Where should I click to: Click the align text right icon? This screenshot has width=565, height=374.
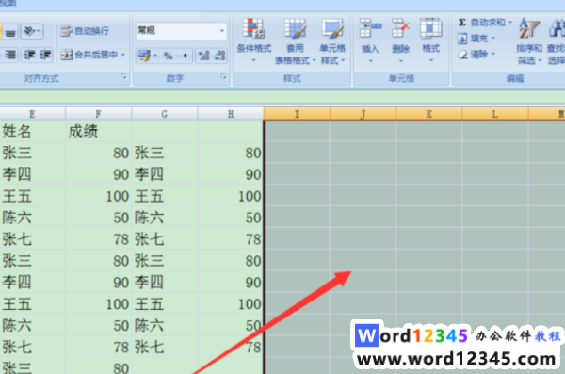(x=9, y=56)
